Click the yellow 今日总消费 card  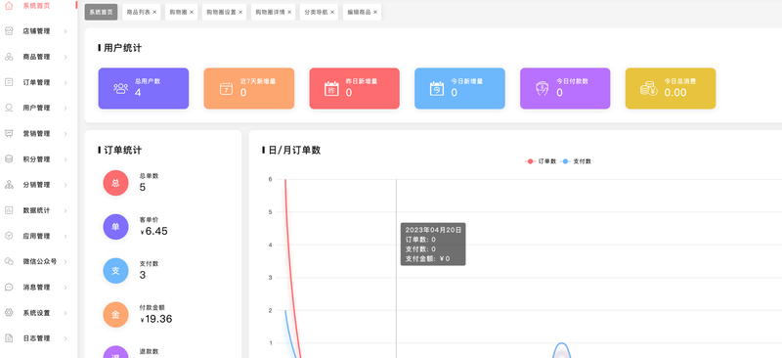click(671, 88)
